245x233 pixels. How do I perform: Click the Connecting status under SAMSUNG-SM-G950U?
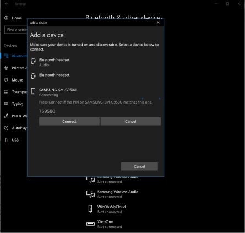click(x=48, y=95)
